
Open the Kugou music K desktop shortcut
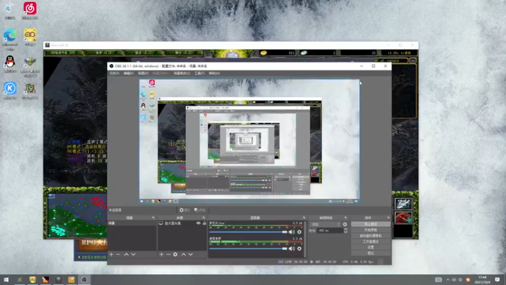10,91
